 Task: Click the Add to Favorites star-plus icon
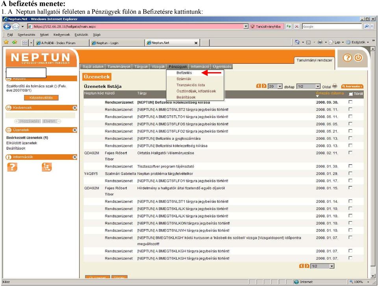(15, 43)
